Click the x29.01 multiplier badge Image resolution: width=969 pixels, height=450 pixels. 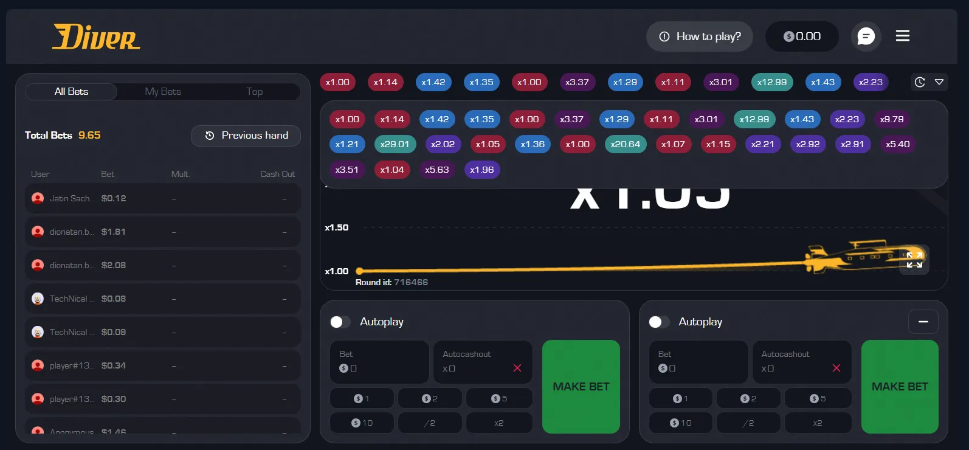[395, 144]
